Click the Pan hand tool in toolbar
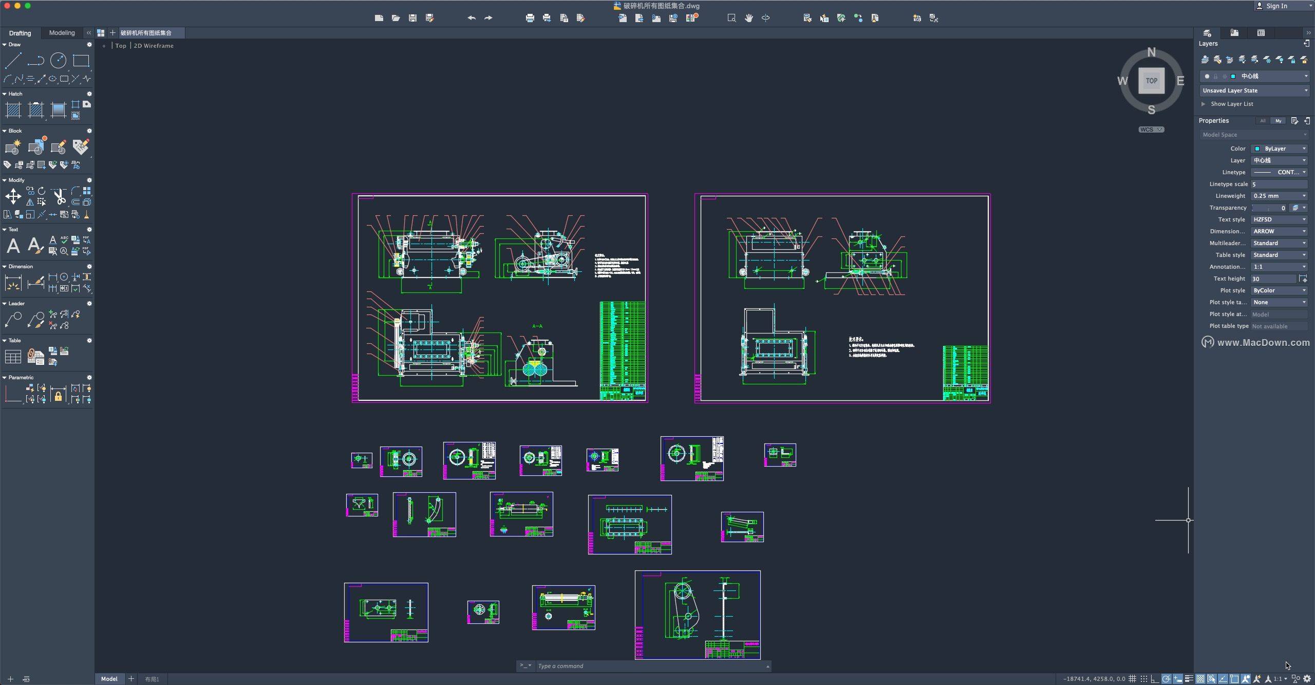 click(x=748, y=18)
